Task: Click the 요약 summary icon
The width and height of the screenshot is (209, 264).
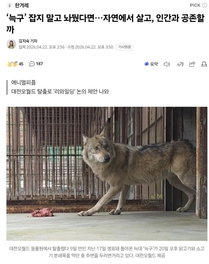Action: click(147, 64)
